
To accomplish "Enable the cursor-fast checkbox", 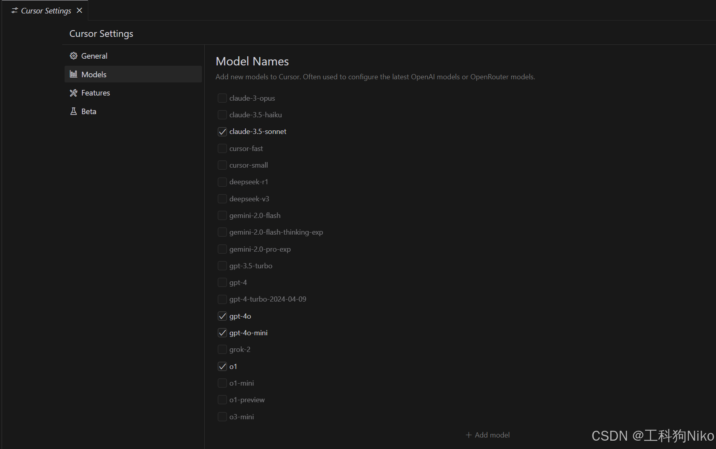I will [x=222, y=148].
